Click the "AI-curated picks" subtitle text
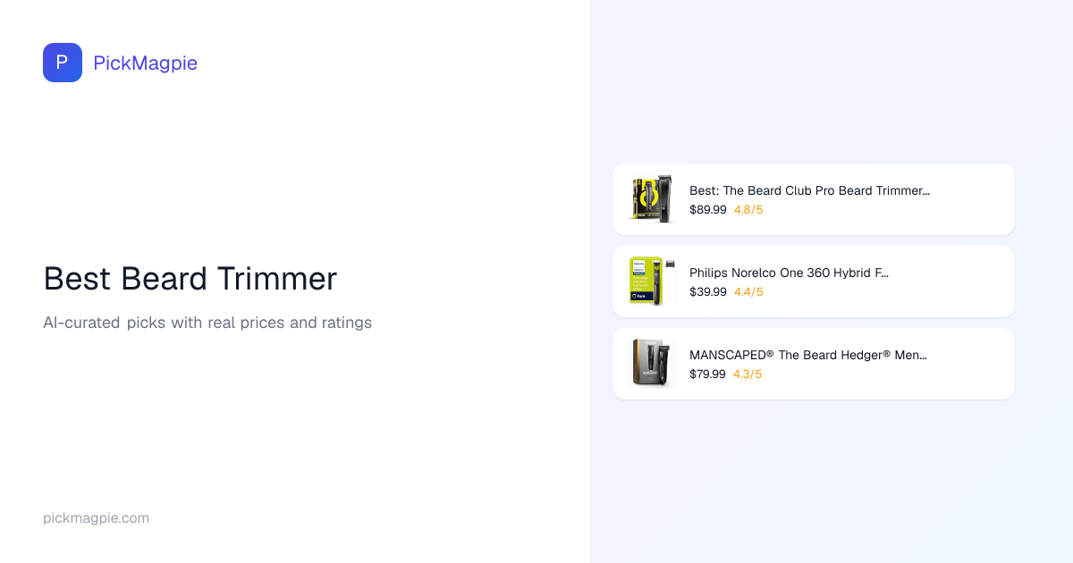Image resolution: width=1073 pixels, height=563 pixels. [x=207, y=323]
